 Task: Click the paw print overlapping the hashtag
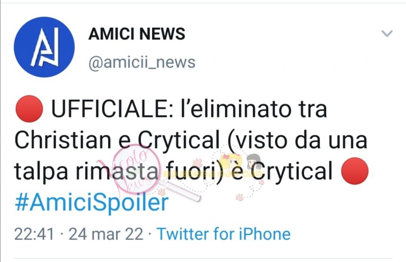coord(162,192)
